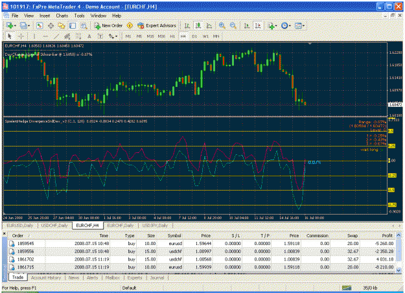Expand the arrows objects dropdown
405x293 pixels.
tap(116, 36)
